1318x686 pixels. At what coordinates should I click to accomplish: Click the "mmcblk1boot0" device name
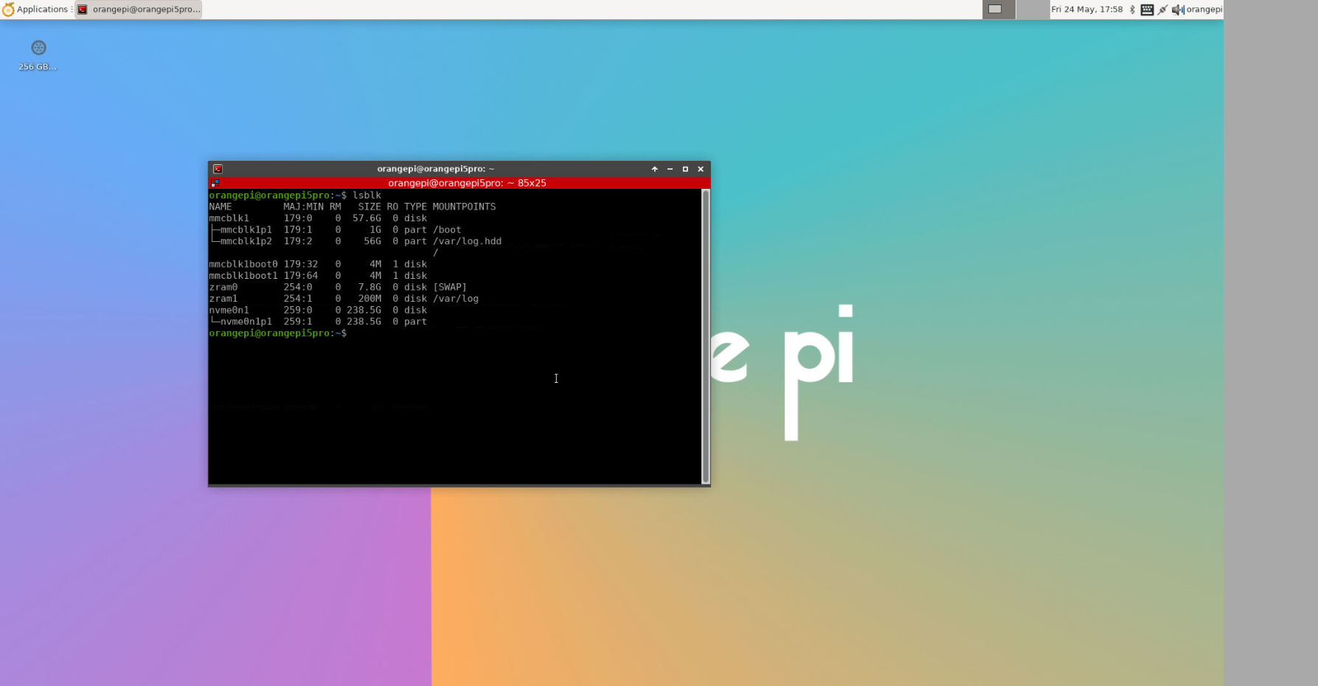[x=243, y=264]
